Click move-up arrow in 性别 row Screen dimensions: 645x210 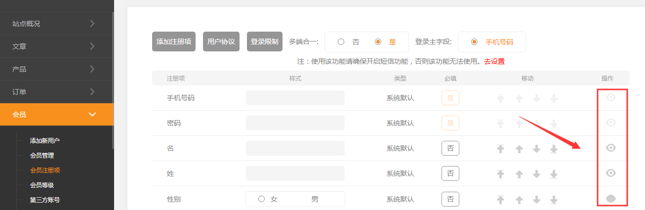[x=519, y=200]
